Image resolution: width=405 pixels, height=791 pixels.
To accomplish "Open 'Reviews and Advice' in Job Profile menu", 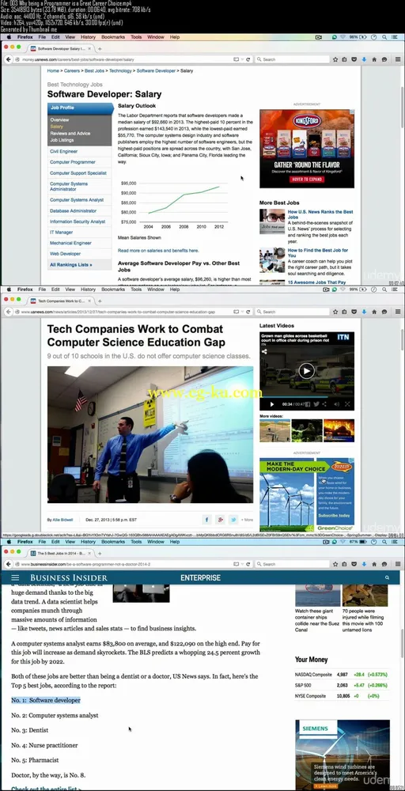I will coord(70,133).
